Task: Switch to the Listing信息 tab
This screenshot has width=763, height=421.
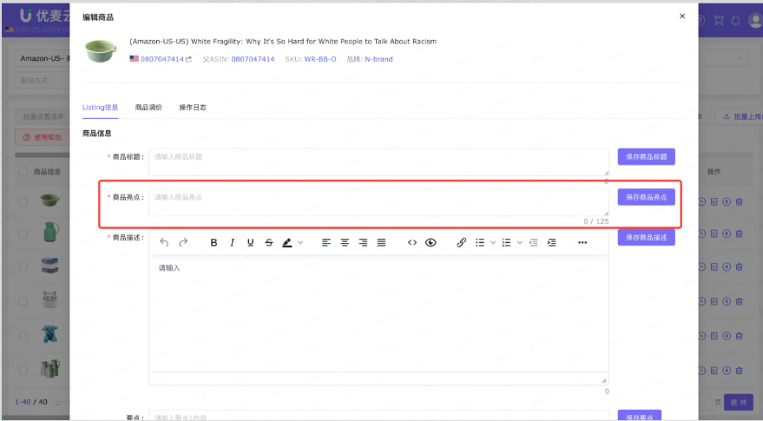Action: click(100, 108)
